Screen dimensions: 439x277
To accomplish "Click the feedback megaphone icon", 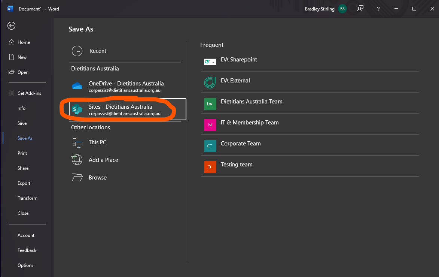I will click(360, 9).
